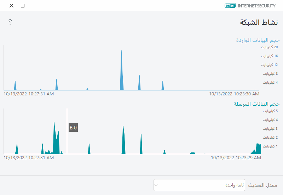This screenshot has width=283, height=195.
Task: Click the '8 كيلوبايت' axis label
Action: coord(270,74)
